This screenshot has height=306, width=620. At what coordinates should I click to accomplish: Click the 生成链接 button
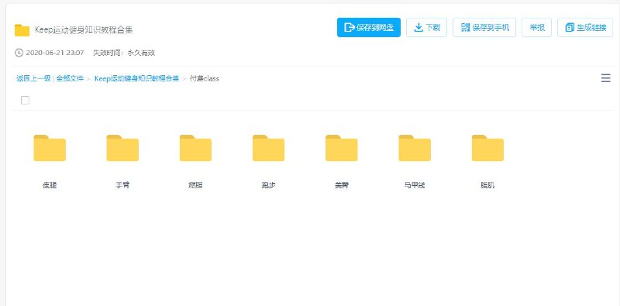(x=585, y=27)
